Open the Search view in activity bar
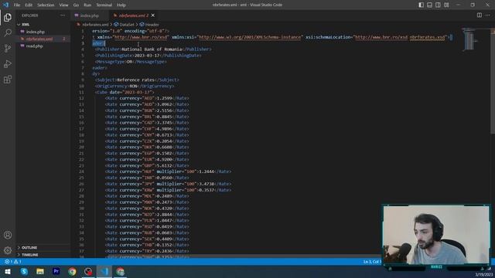 point(8,32)
